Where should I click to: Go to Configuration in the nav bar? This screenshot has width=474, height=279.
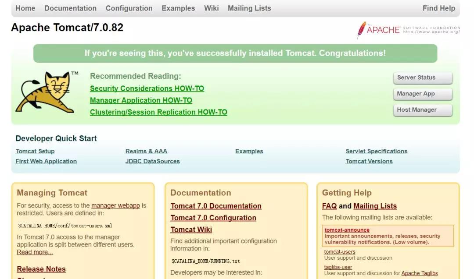point(129,8)
